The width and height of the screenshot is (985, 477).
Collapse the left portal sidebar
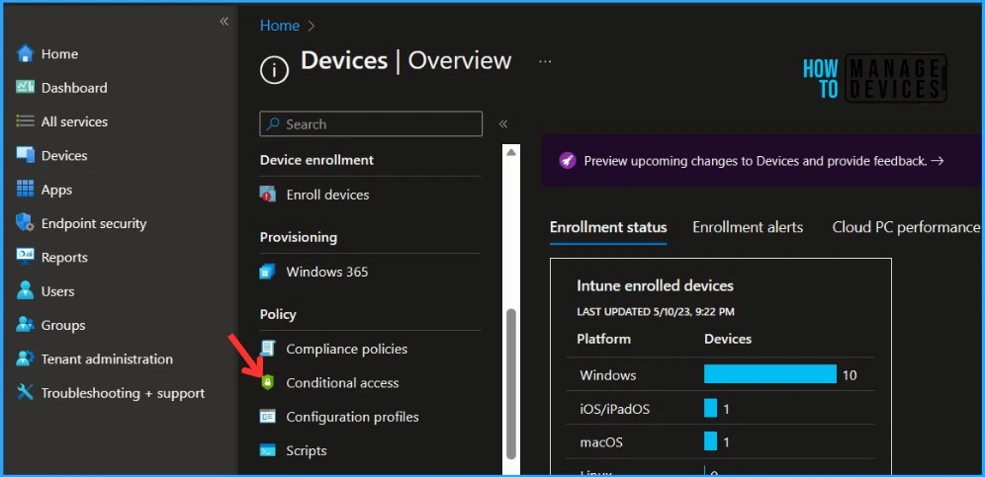(x=224, y=22)
